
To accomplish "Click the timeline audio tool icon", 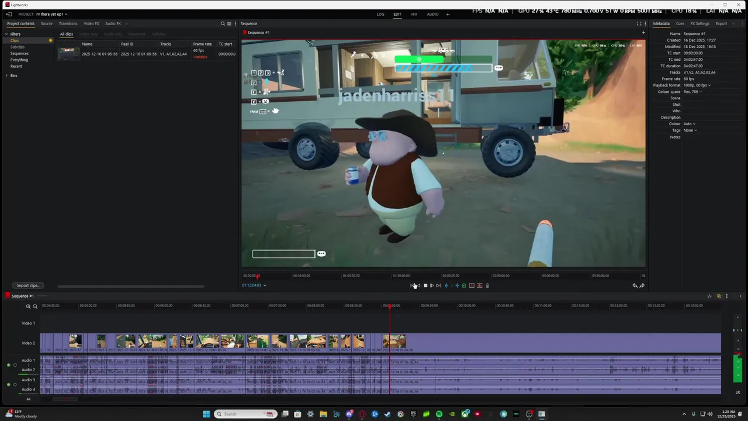I will click(709, 296).
